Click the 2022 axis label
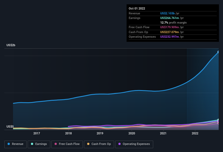This screenshot has width=223, height=152. click(x=195, y=133)
